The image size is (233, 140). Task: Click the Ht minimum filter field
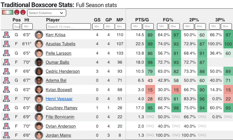pos(27,26)
